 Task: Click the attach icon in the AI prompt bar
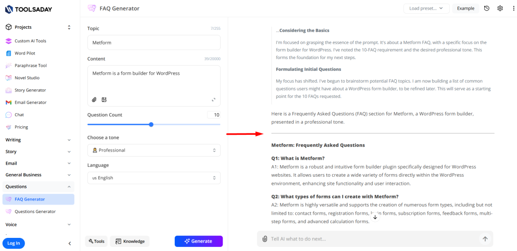[265, 239]
